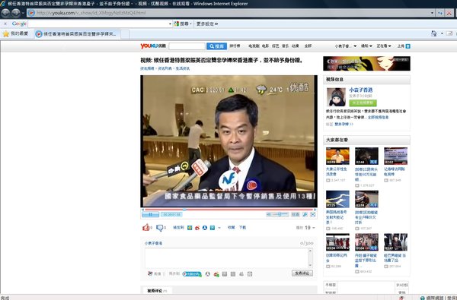Open 排行榜 in the Youku navigation
Image resolution: width=457 pixels, height=300 pixels.
point(235,46)
